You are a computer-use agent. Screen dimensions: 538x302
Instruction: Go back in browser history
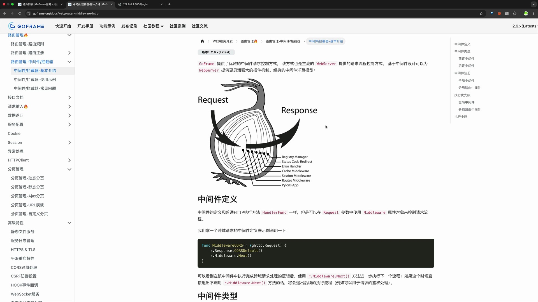(x=5, y=13)
